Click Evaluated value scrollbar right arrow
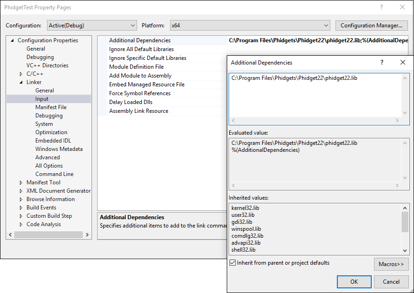Image resolution: width=414 pixels, height=293 pixels. 397,186
